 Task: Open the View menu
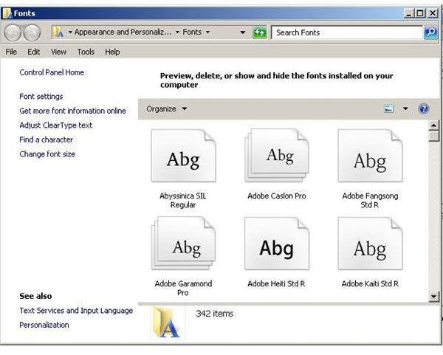[x=58, y=52]
